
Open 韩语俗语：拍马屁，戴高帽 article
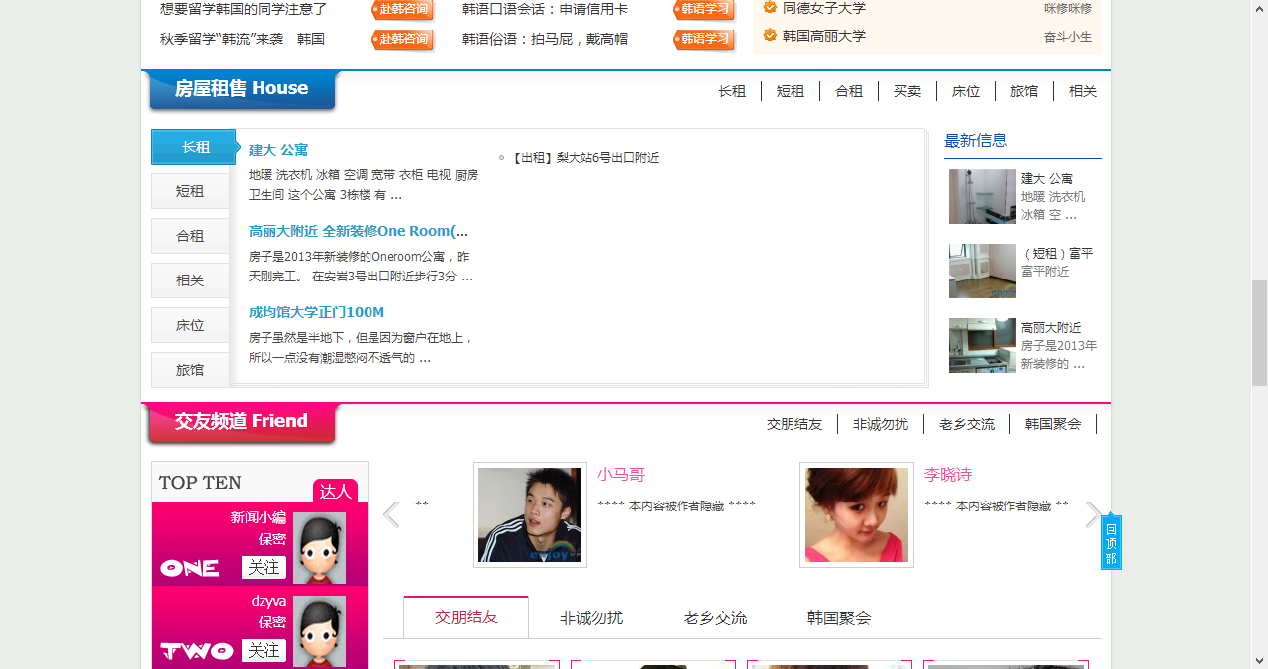(x=545, y=40)
